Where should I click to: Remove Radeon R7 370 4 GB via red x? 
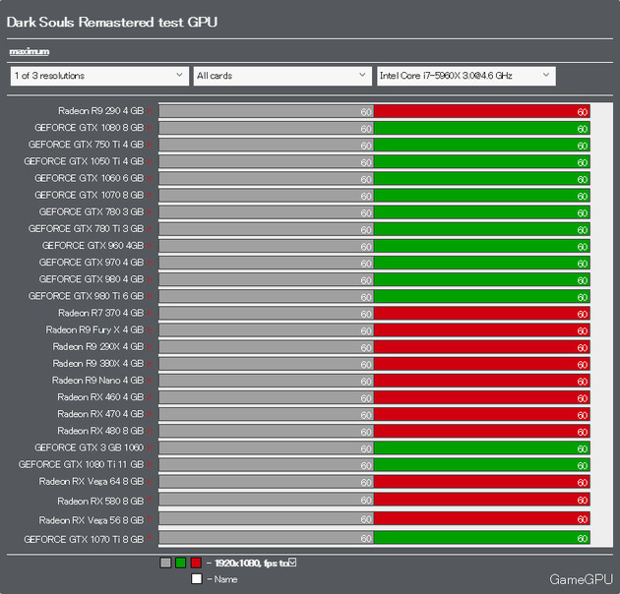150,314
